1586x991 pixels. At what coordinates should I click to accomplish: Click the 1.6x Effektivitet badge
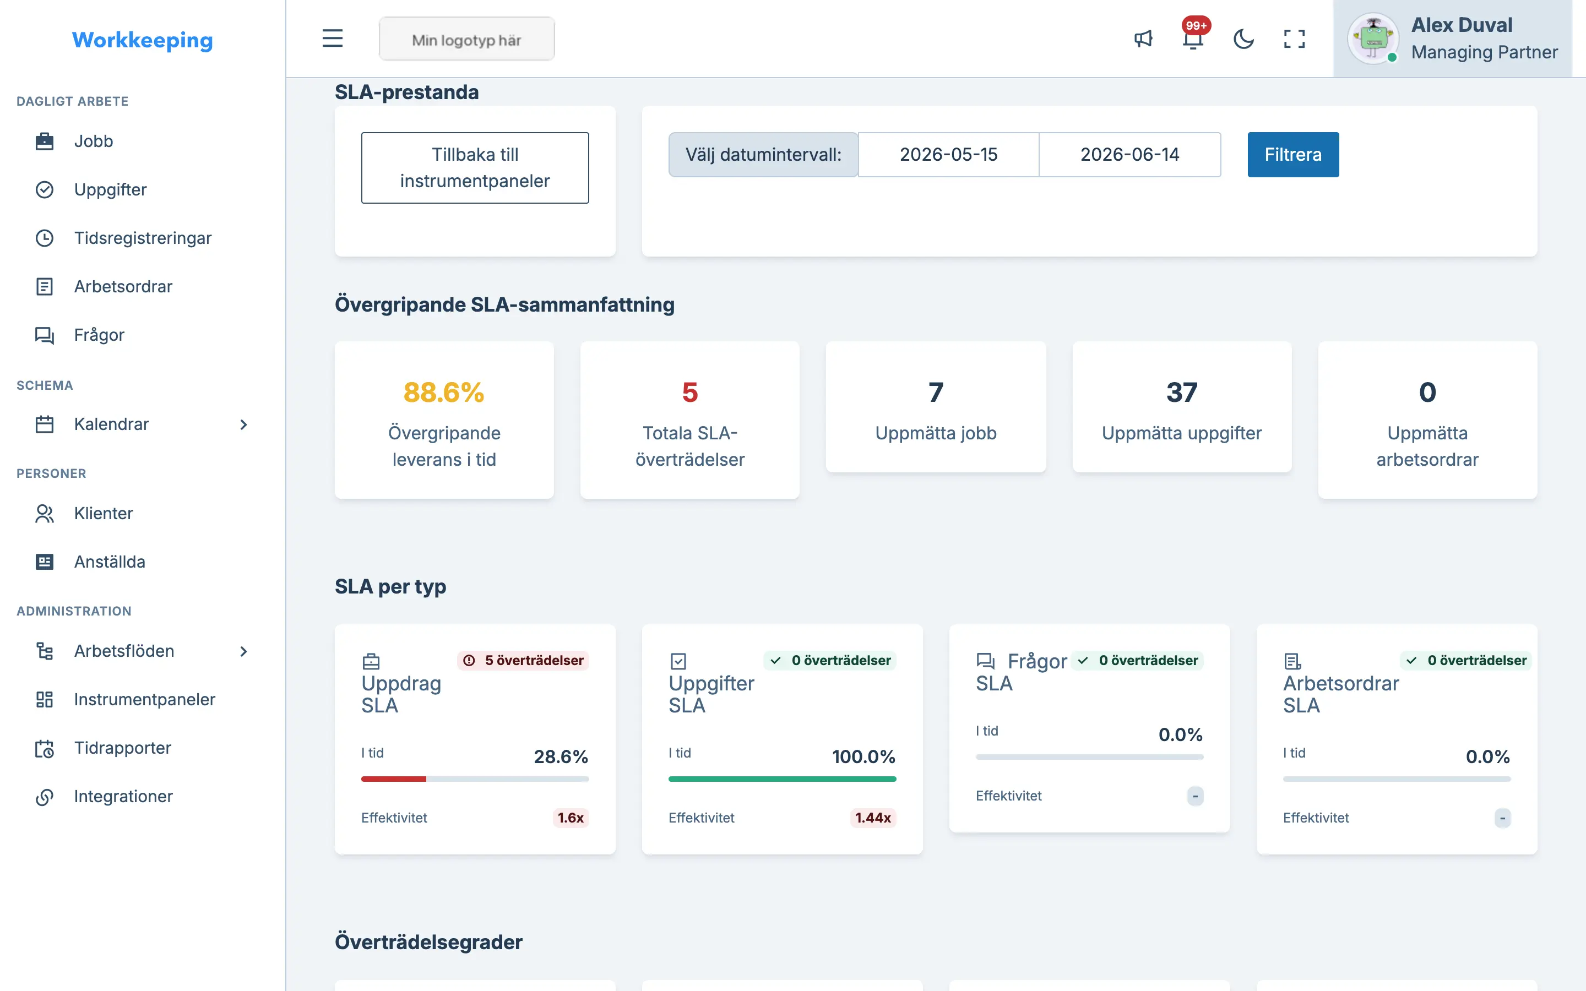click(570, 818)
